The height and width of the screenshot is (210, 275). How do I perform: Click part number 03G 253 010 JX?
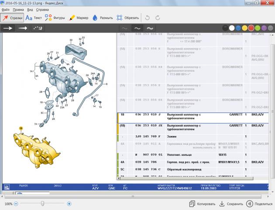(149, 126)
